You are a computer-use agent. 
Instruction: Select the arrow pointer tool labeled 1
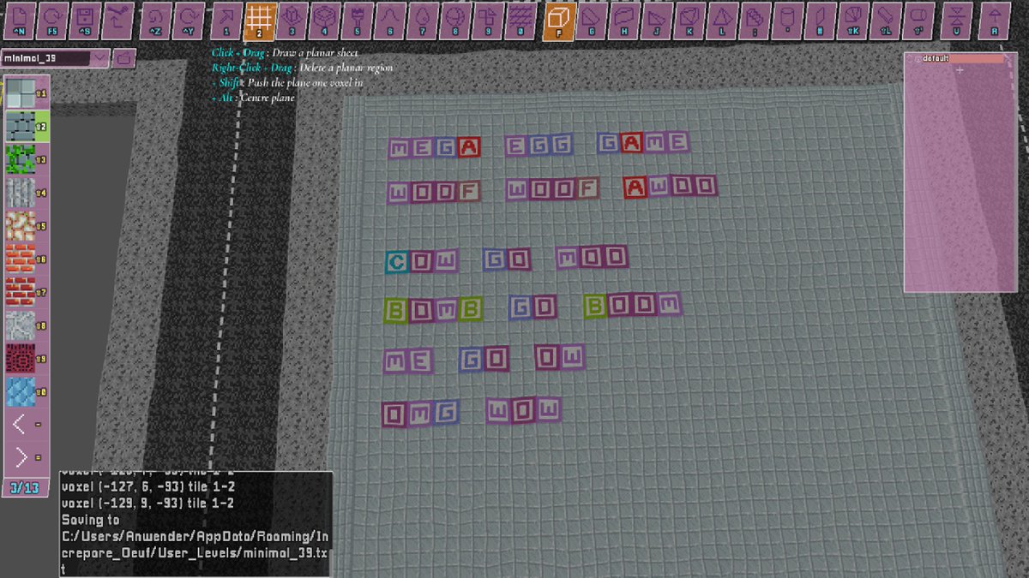(226, 21)
